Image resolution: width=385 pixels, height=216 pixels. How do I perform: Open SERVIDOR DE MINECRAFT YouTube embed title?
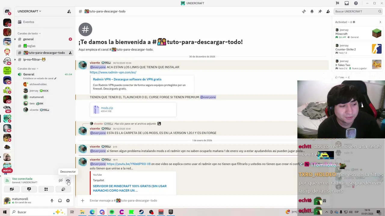pyautogui.click(x=130, y=188)
